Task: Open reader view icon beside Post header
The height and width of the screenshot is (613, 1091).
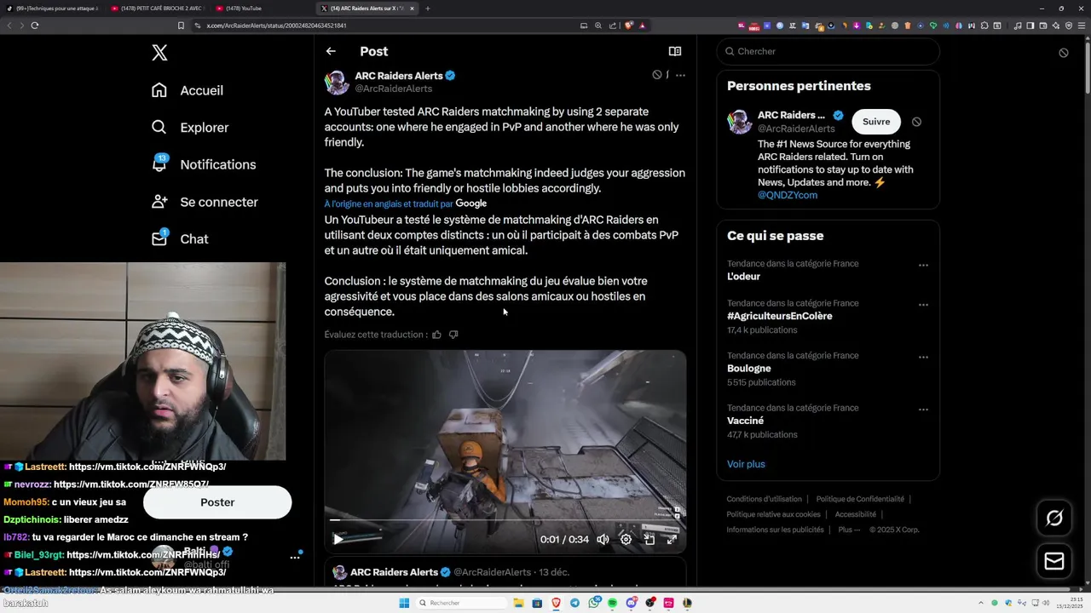Action: (675, 51)
